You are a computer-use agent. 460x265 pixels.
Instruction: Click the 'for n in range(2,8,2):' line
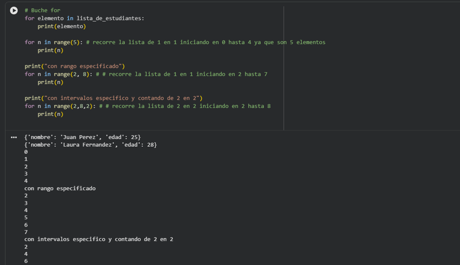pyautogui.click(x=60, y=106)
